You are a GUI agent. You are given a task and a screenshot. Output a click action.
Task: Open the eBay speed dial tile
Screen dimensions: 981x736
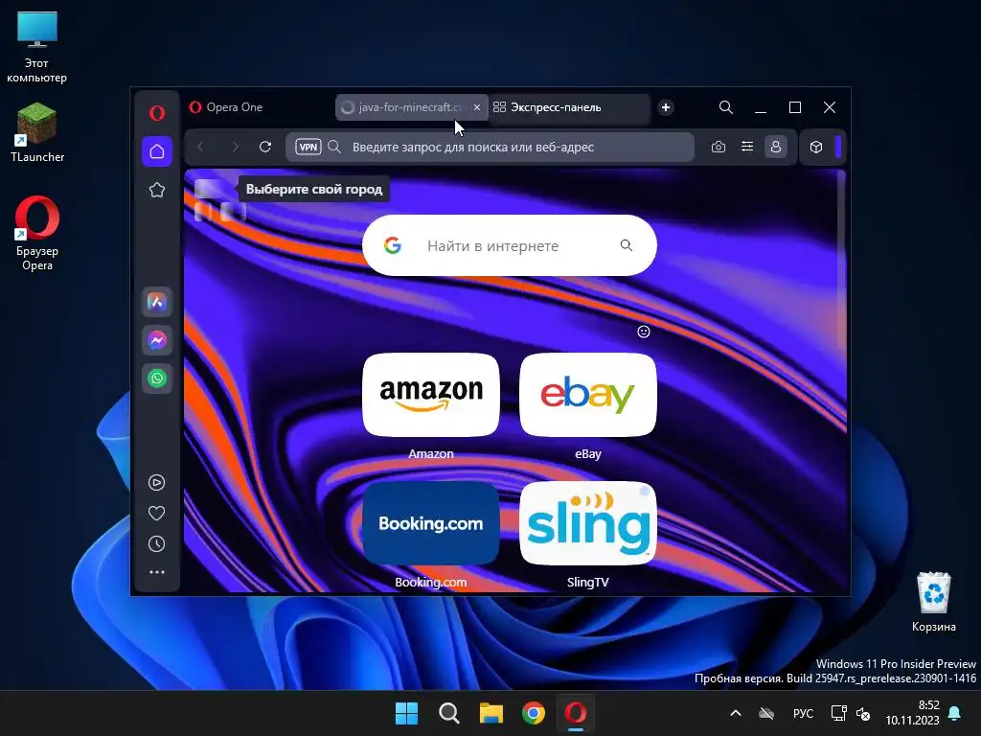pyautogui.click(x=588, y=395)
